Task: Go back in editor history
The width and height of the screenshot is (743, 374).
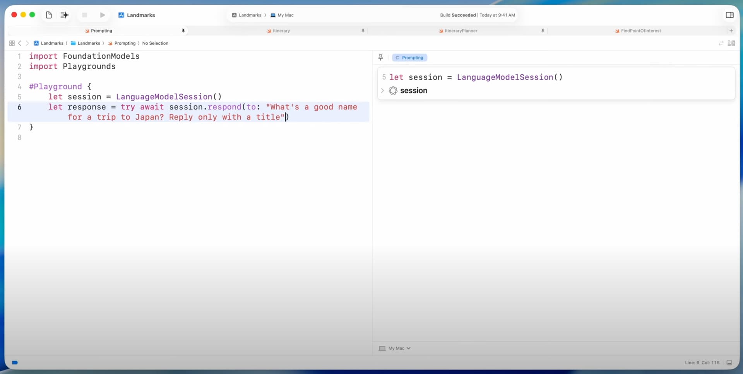Action: click(20, 43)
